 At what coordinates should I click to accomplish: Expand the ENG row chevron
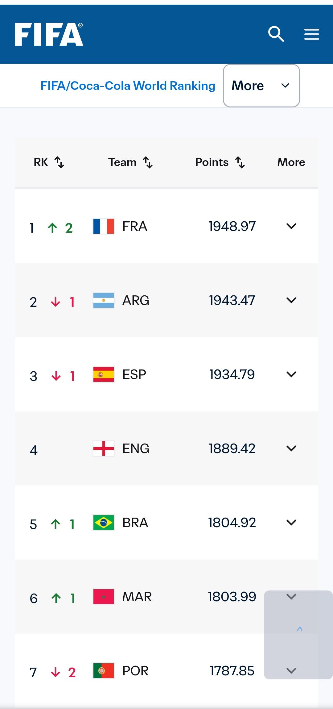(x=291, y=448)
